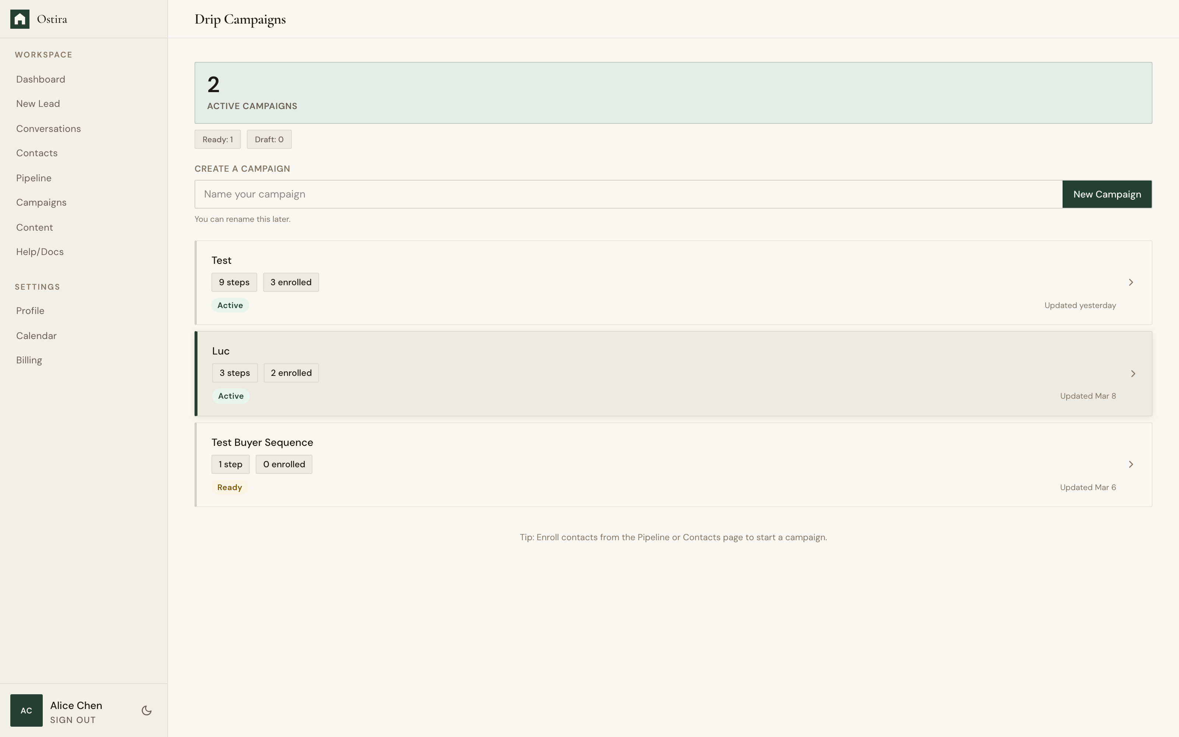Toggle dark mode with the moon icon
This screenshot has height=737, width=1179.
click(x=146, y=710)
